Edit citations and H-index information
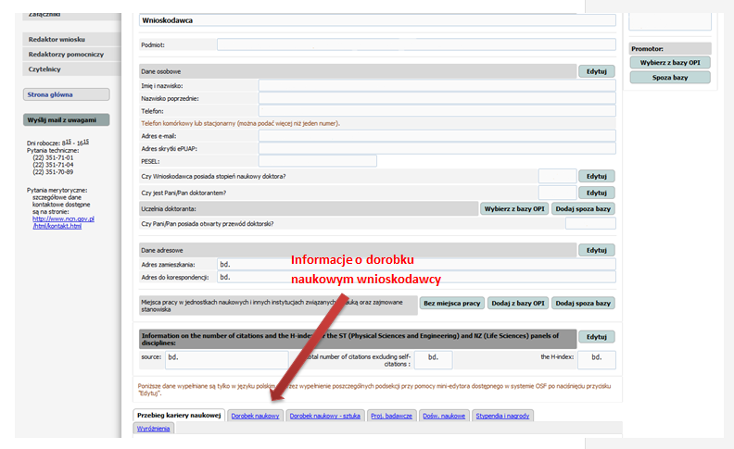Screen dimensions: 734x449 pyautogui.click(x=597, y=337)
